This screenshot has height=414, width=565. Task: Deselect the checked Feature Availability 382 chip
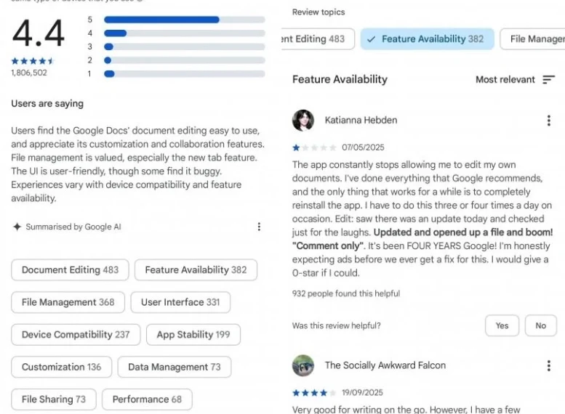click(427, 39)
